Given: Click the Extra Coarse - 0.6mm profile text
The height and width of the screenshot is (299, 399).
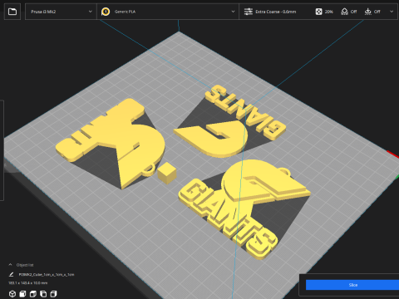Looking at the screenshot, I should point(276,12).
